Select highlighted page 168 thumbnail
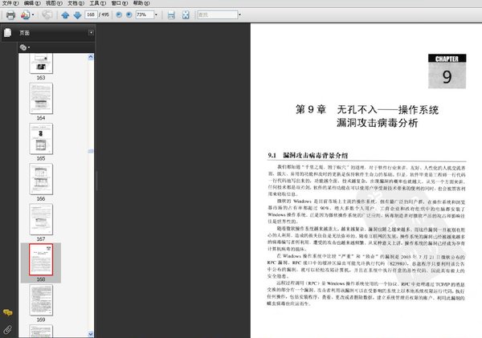This screenshot has height=338, width=482. click(x=41, y=259)
